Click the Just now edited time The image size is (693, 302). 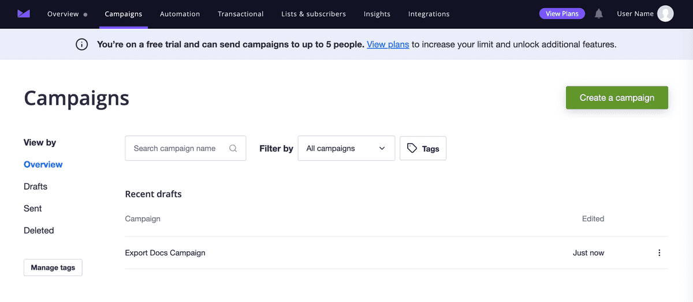pyautogui.click(x=588, y=252)
